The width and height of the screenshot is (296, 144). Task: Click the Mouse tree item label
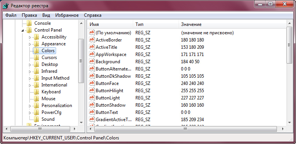pyautogui.click(x=48, y=99)
